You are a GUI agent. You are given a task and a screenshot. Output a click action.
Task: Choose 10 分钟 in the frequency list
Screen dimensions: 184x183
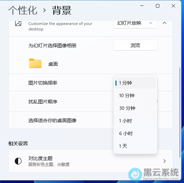(135, 95)
